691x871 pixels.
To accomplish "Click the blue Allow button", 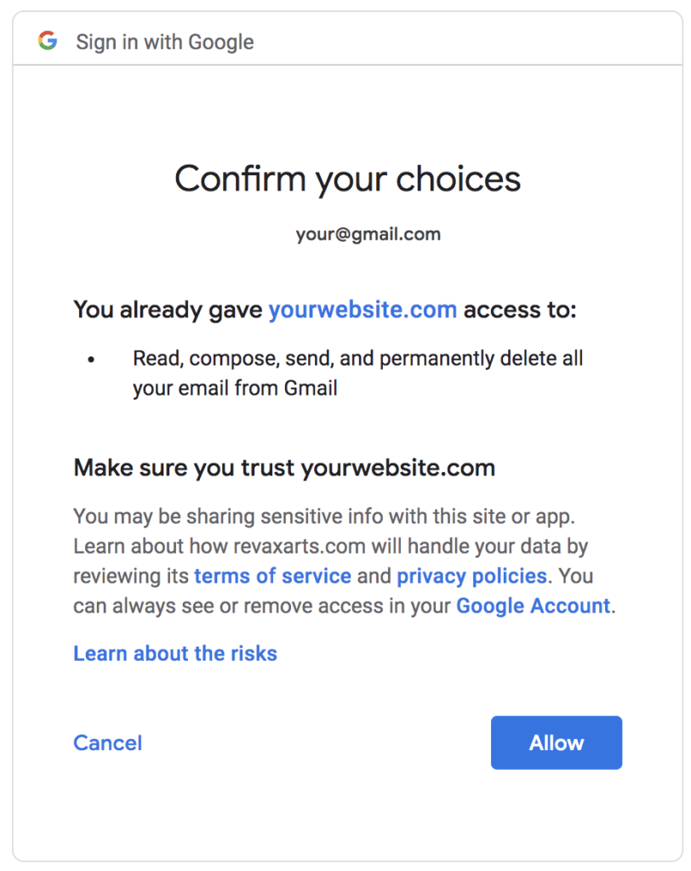I will click(x=557, y=743).
